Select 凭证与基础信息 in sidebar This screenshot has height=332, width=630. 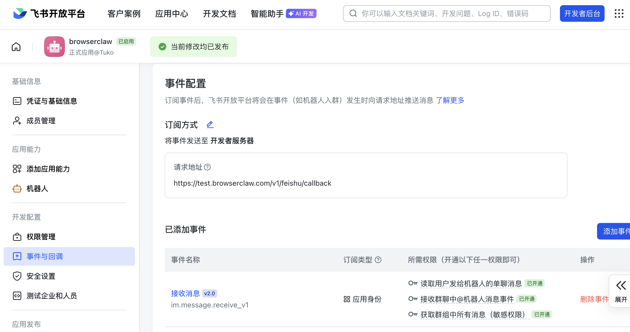(69, 101)
